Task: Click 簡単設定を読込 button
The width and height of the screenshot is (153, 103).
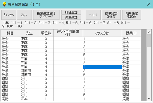Action: [x=132, y=15]
